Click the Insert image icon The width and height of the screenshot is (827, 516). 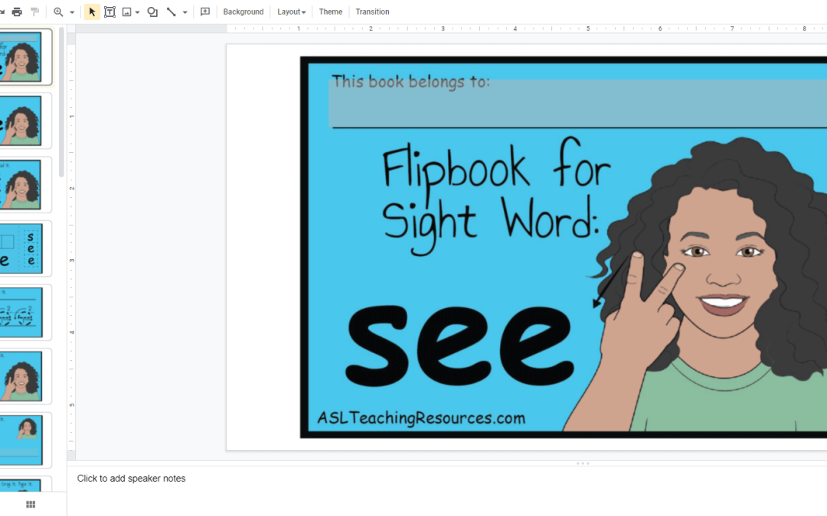(126, 11)
